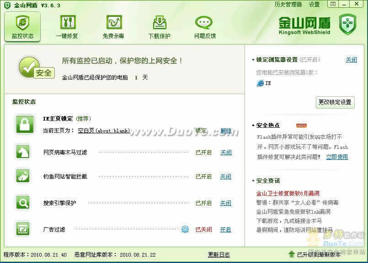Open 设置 settings menu
This screenshot has width=368, height=263.
pos(314,5)
